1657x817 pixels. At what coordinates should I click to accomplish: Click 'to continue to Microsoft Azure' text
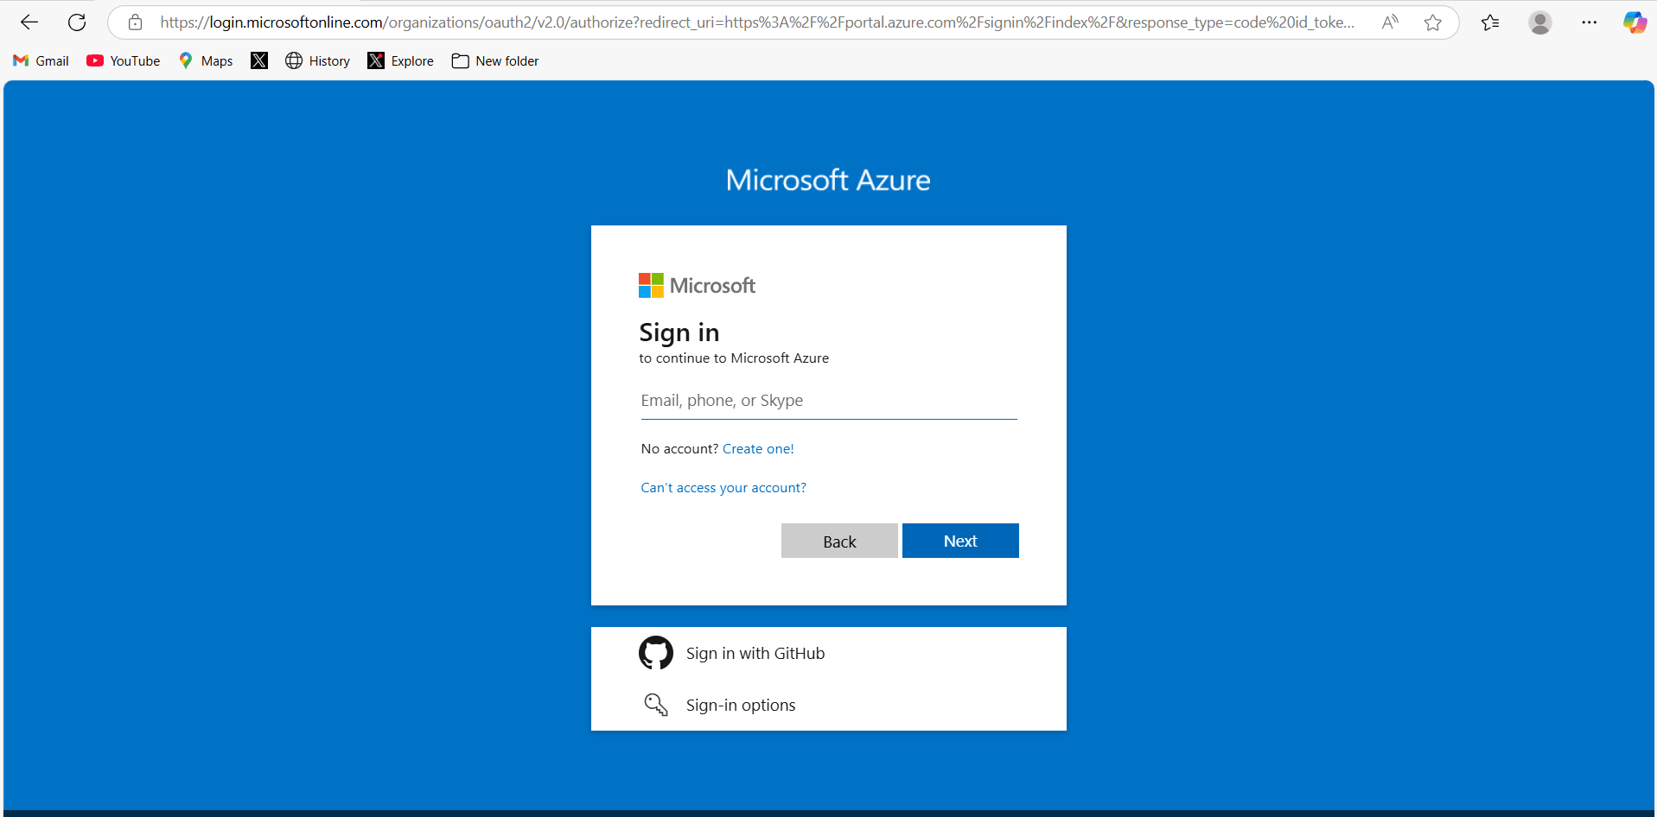coord(734,358)
